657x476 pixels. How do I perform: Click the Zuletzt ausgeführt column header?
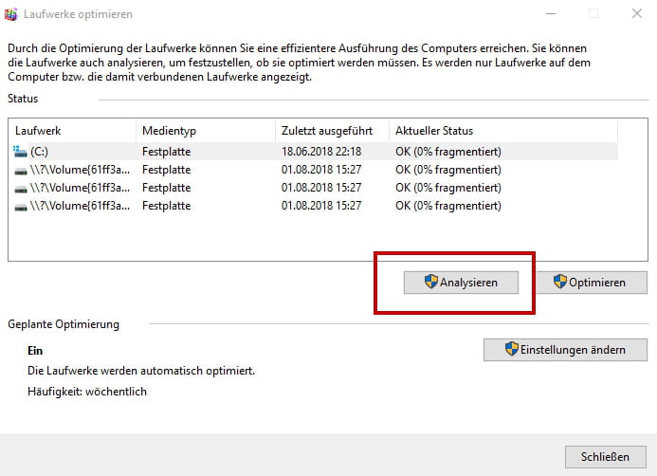pos(320,131)
